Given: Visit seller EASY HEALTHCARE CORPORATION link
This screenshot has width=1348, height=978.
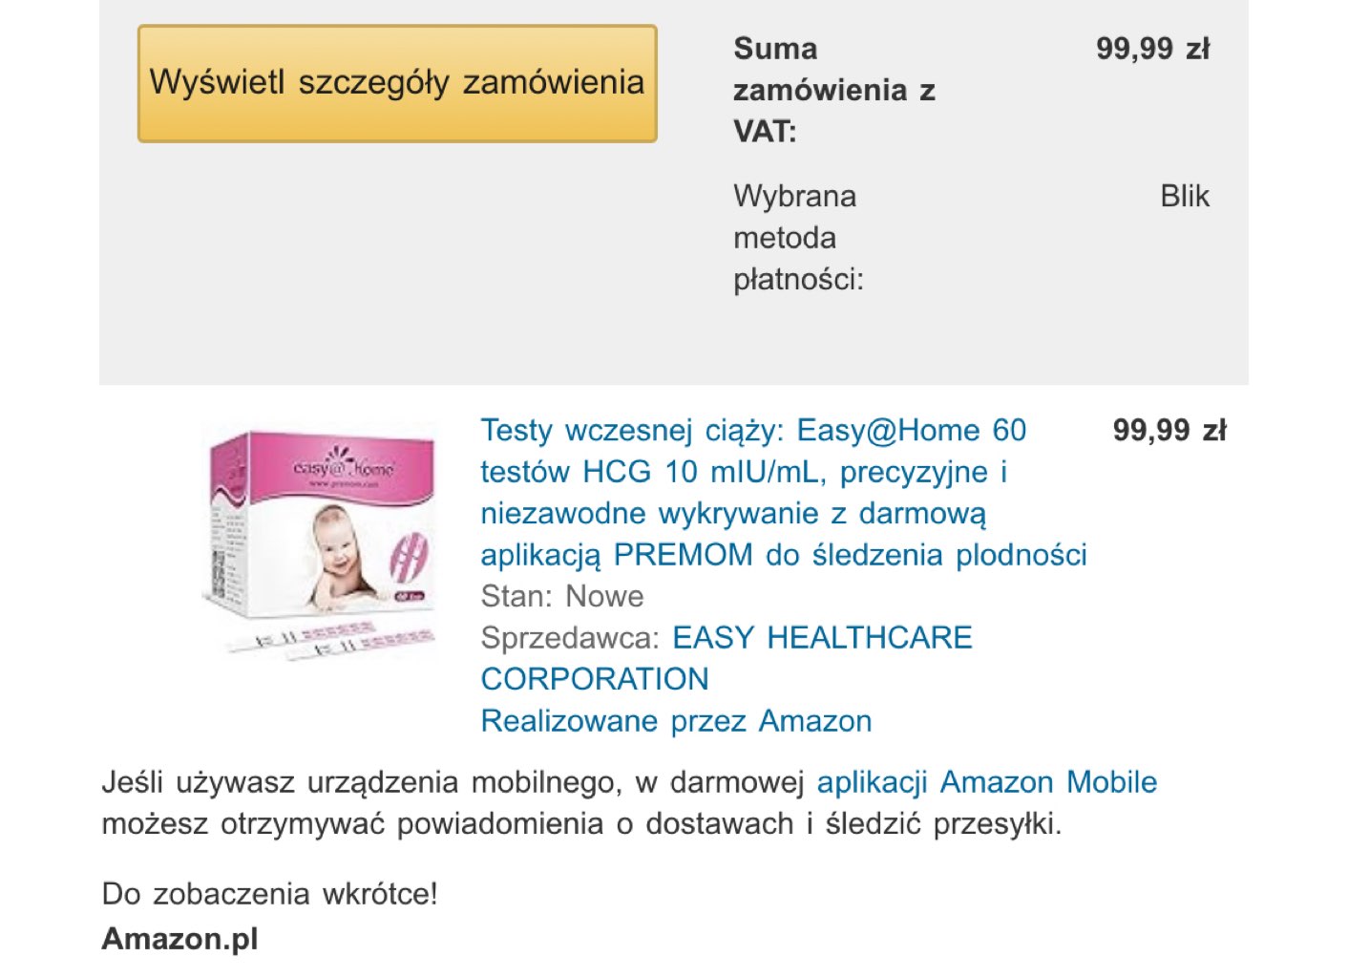Looking at the screenshot, I should click(821, 638).
